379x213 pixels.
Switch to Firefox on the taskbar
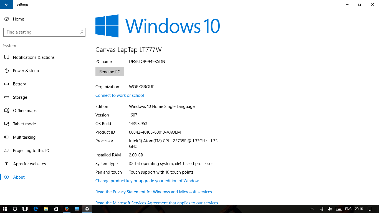[67, 209]
